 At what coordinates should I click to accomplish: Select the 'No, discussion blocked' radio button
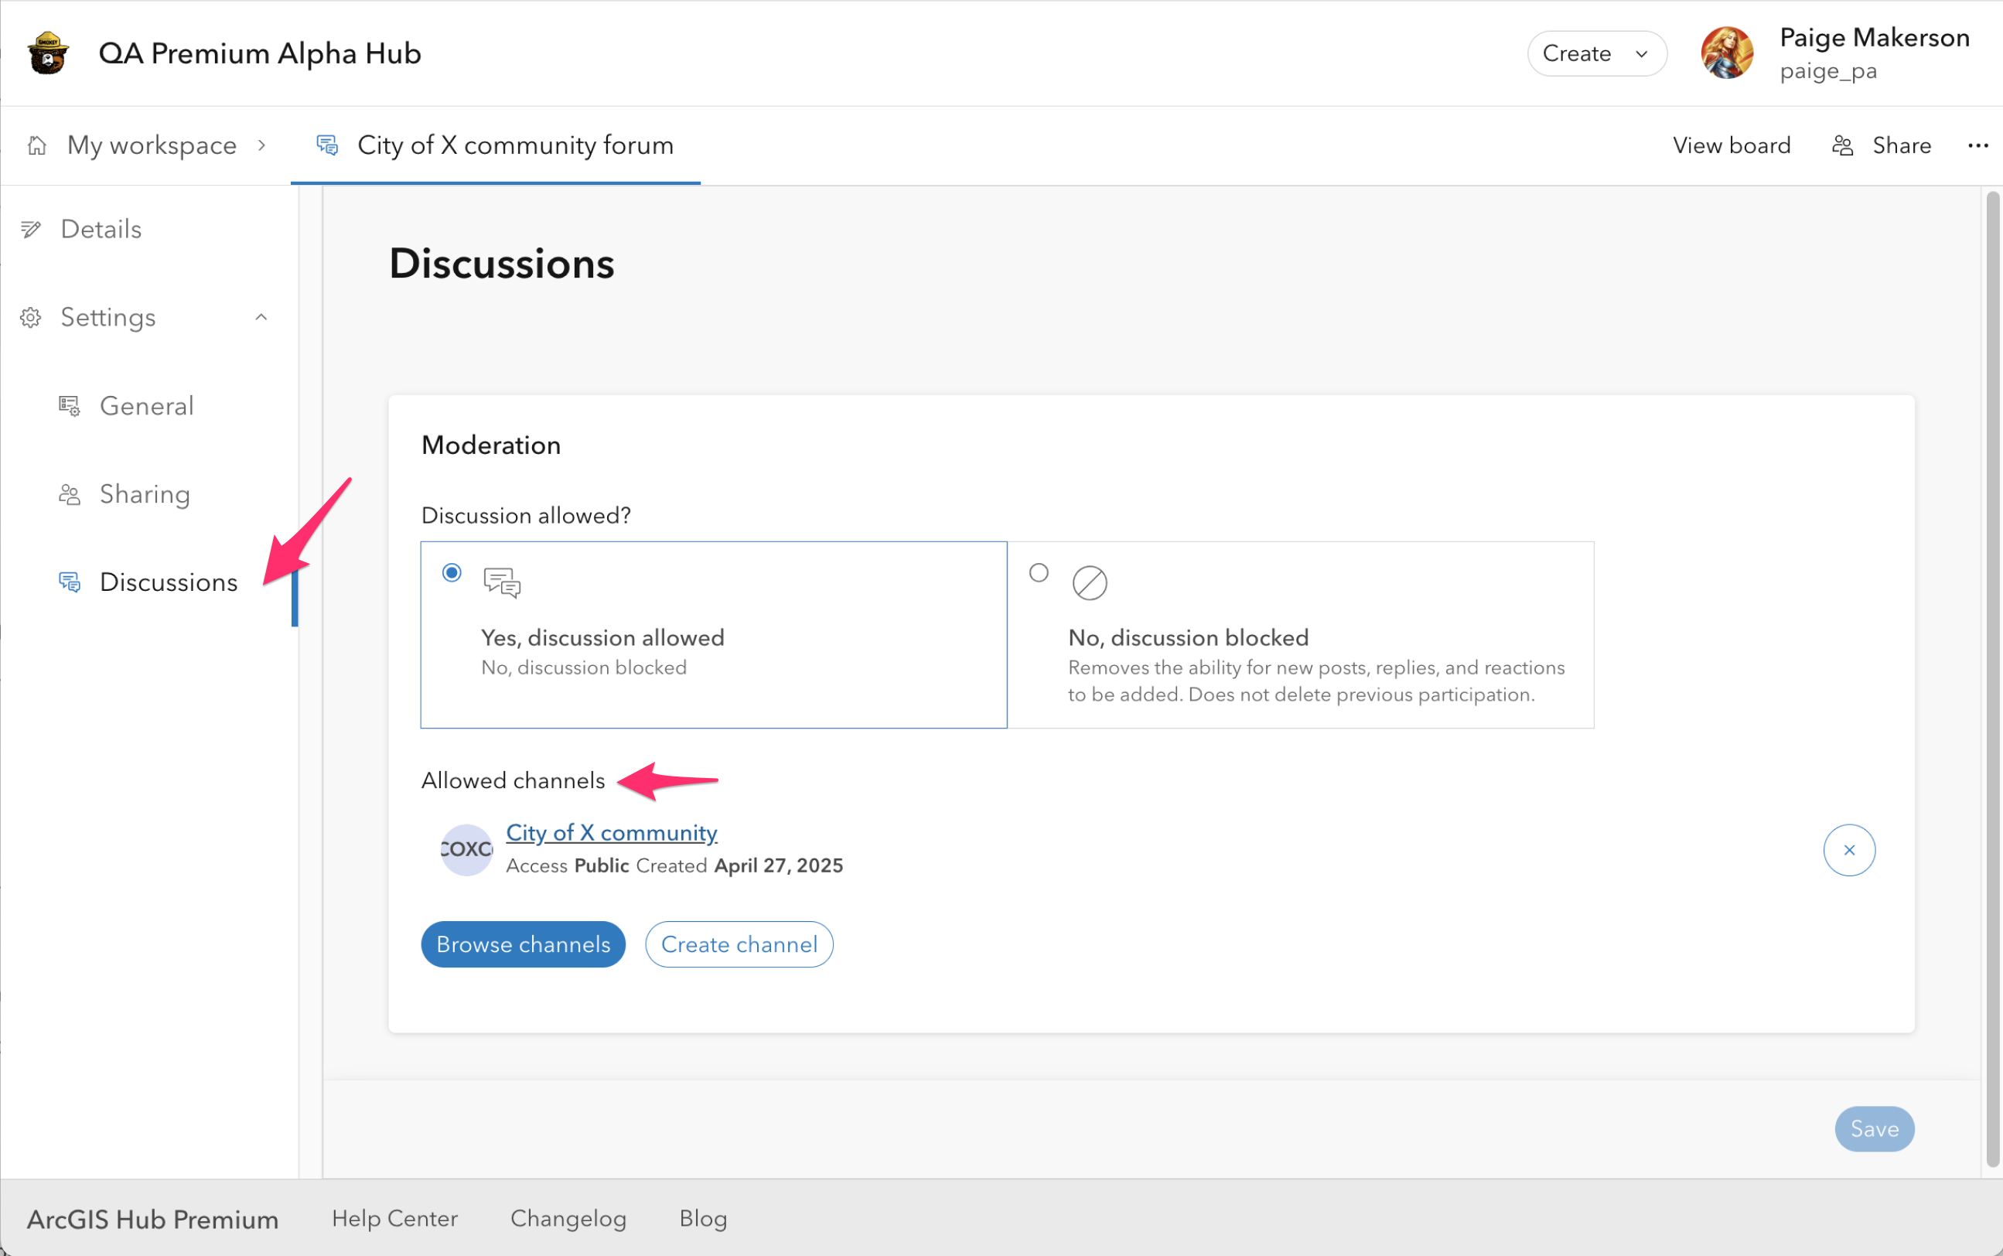1038,572
